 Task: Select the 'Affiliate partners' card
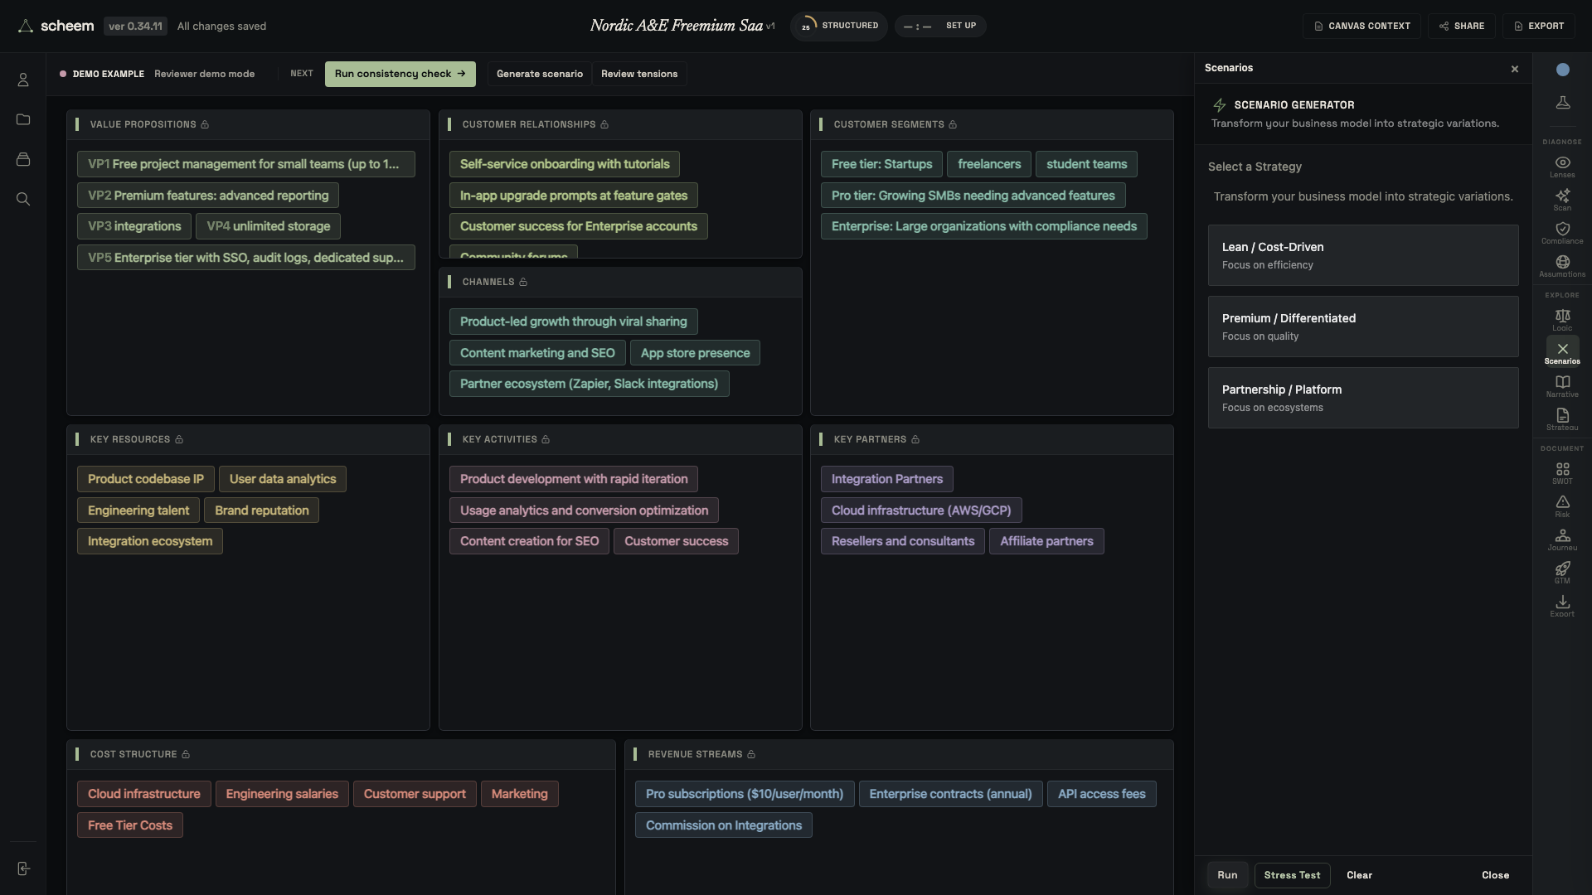pyautogui.click(x=1046, y=541)
